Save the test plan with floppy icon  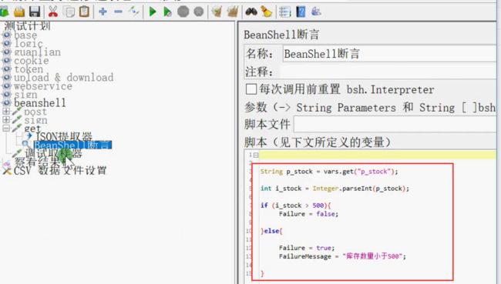pos(35,12)
